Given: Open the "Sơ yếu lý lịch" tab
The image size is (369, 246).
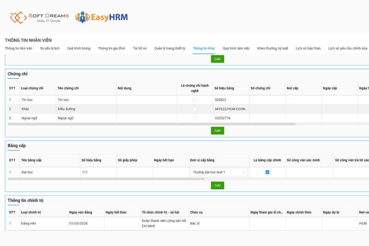Looking at the screenshot, I should [x=50, y=48].
